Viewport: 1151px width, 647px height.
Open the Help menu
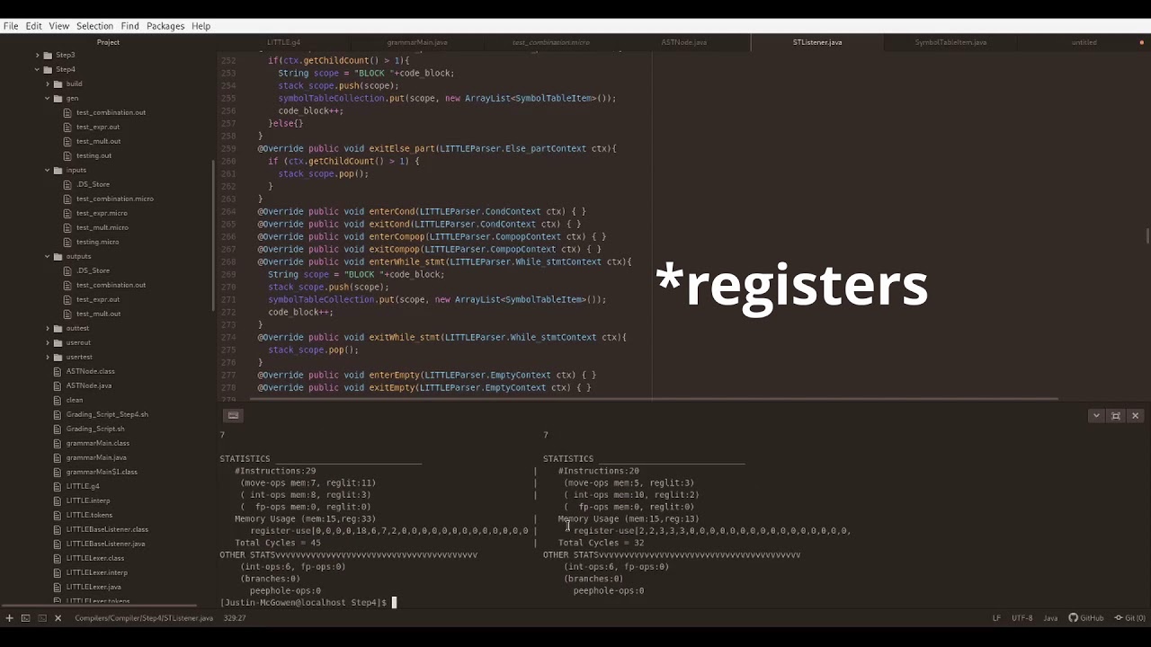point(201,26)
